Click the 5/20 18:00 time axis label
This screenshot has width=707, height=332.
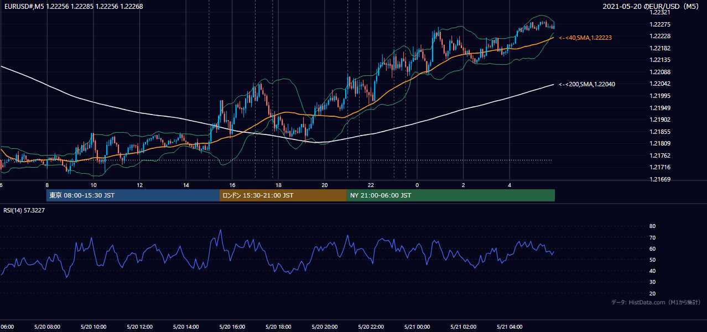278,327
